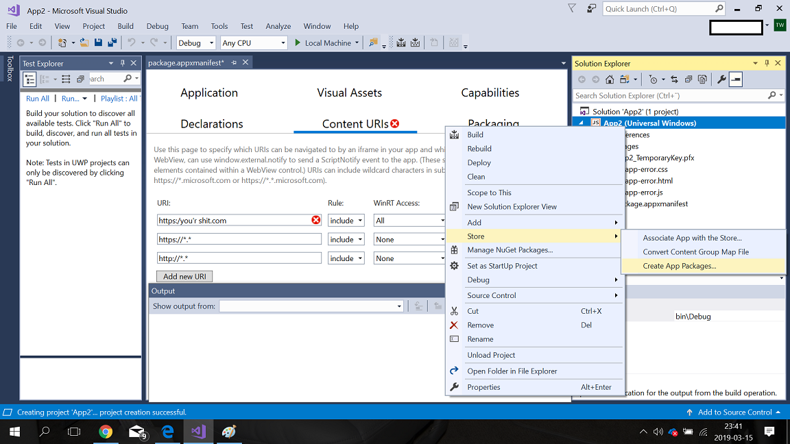
Task: Open WinRT Access dropdown showing All
Action: 409,221
